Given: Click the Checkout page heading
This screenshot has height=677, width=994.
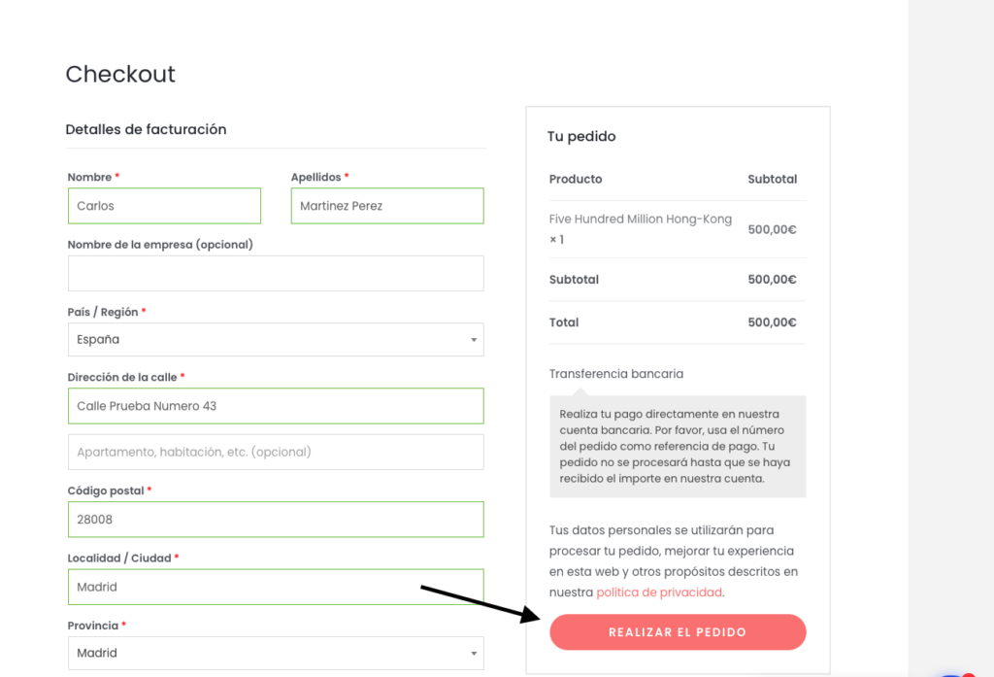Looking at the screenshot, I should 120,75.
